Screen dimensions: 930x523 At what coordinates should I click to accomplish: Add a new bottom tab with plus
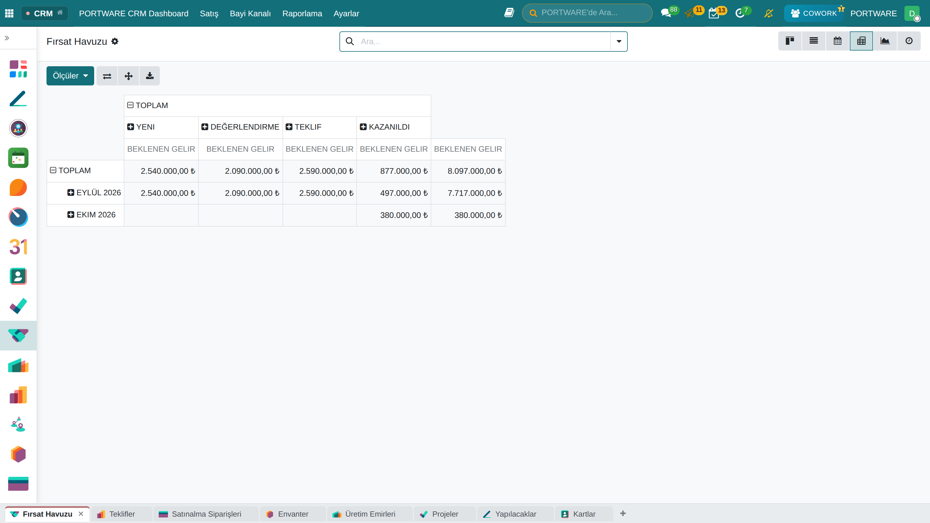click(623, 513)
